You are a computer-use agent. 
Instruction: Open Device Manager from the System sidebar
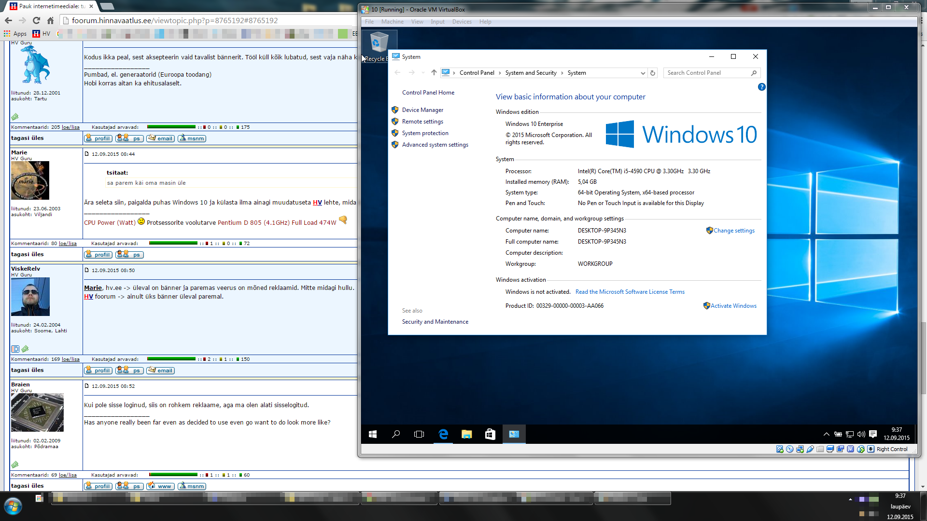point(422,110)
